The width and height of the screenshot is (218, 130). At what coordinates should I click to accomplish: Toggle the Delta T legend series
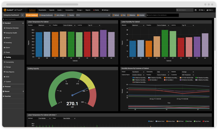(x=151, y=121)
